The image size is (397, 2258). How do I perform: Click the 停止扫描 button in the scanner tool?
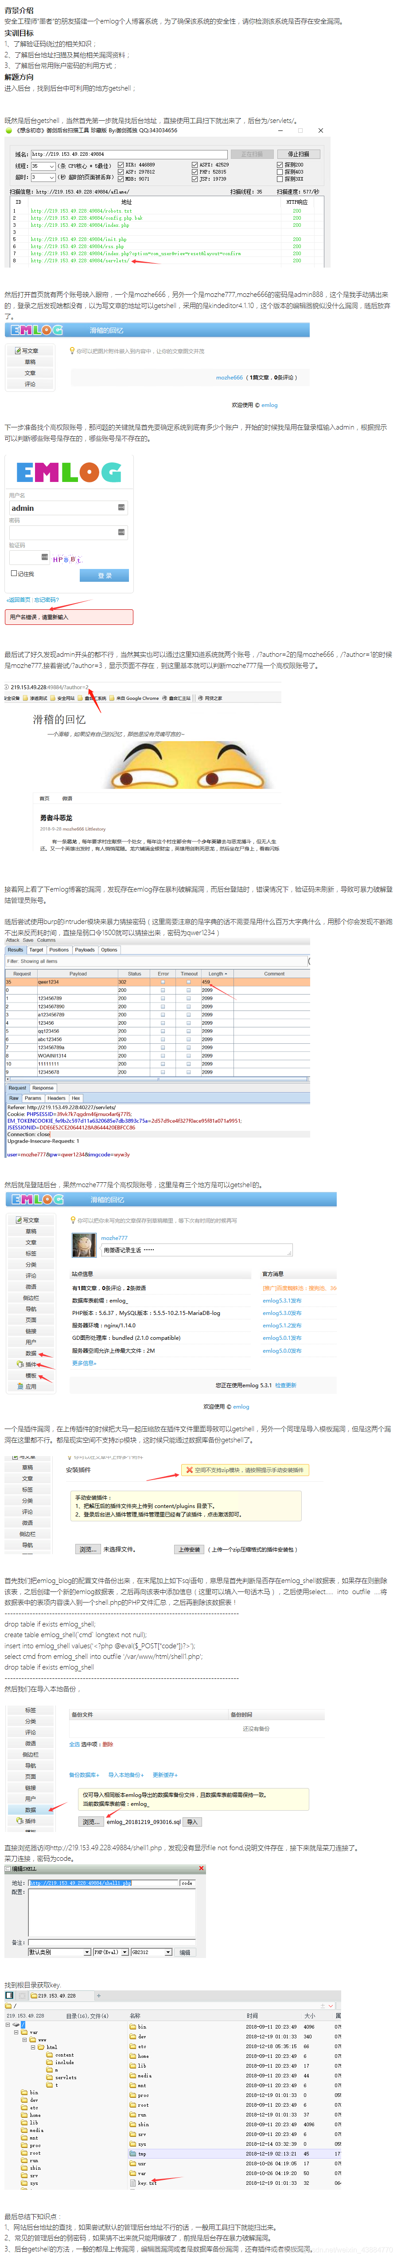(298, 154)
